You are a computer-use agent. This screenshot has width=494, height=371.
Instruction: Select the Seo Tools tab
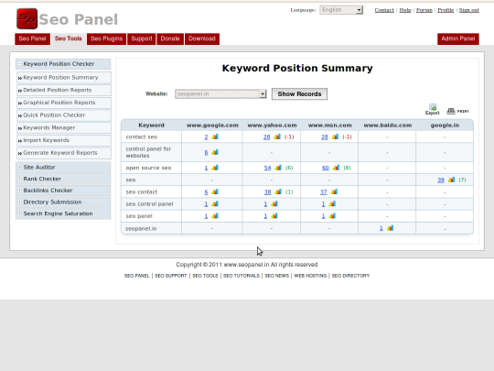point(69,38)
